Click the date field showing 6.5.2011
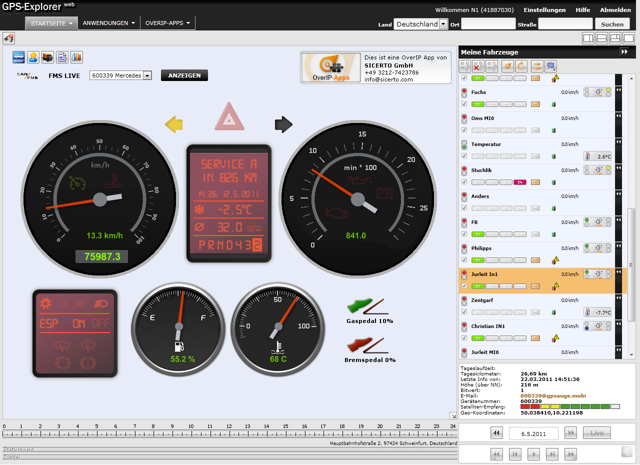The image size is (640, 465). pos(533,433)
